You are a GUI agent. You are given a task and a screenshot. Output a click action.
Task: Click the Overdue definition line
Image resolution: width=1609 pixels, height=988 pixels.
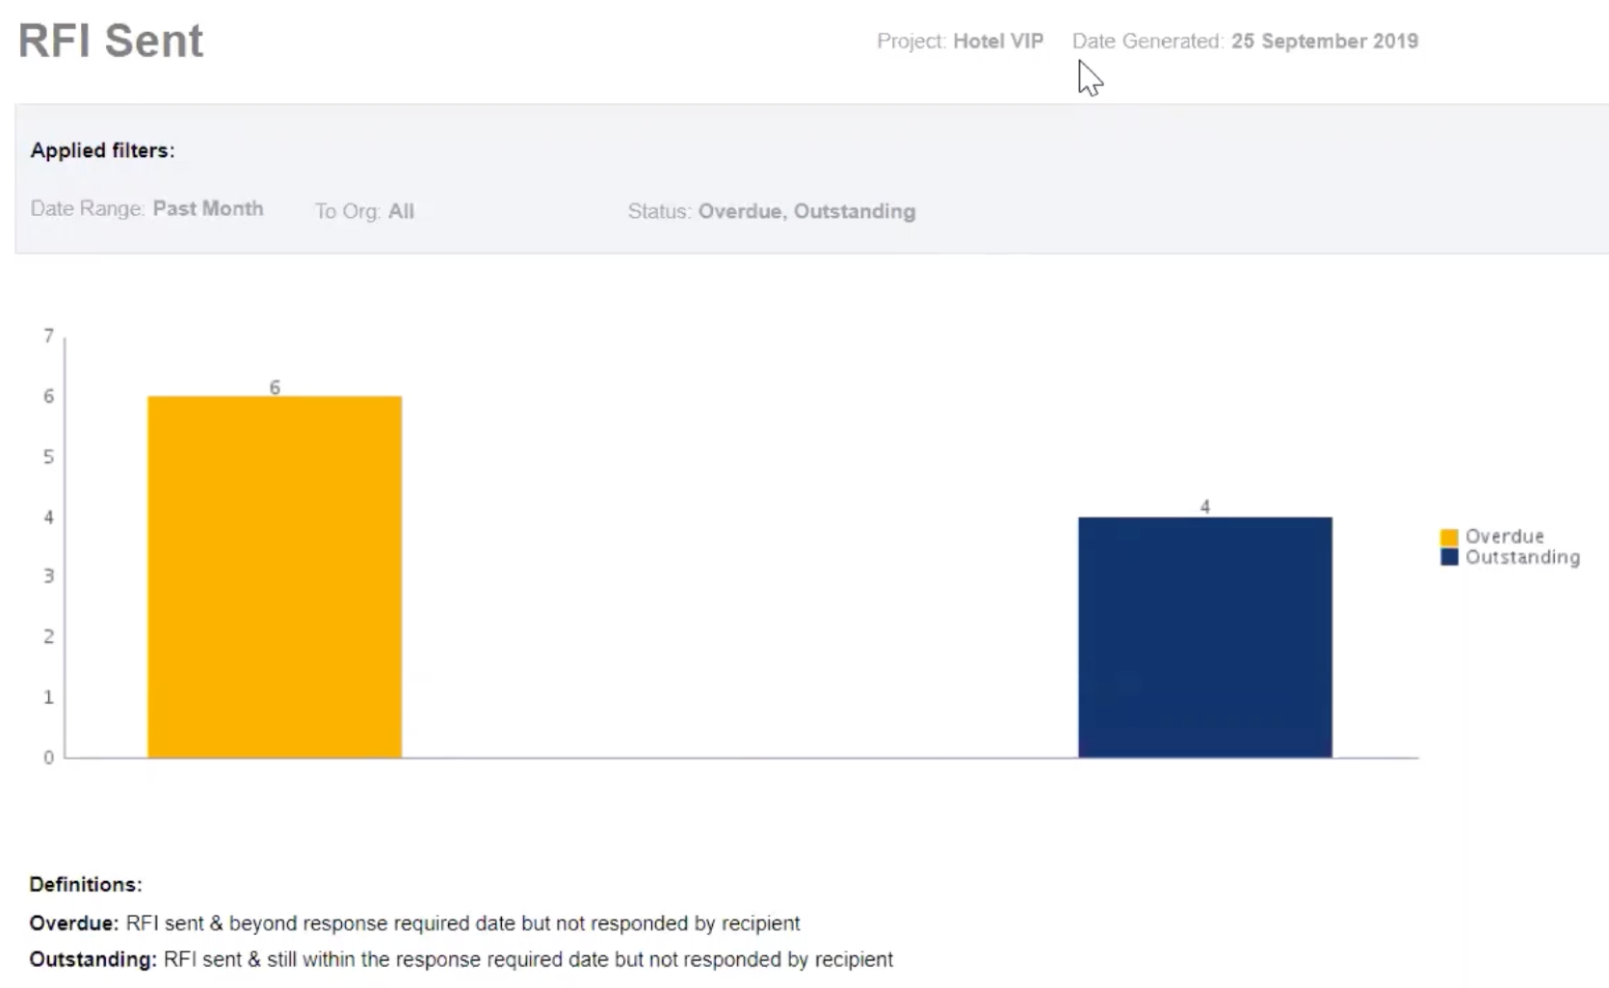(x=414, y=923)
